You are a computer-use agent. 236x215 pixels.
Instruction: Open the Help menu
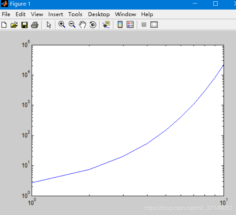tap(147, 14)
